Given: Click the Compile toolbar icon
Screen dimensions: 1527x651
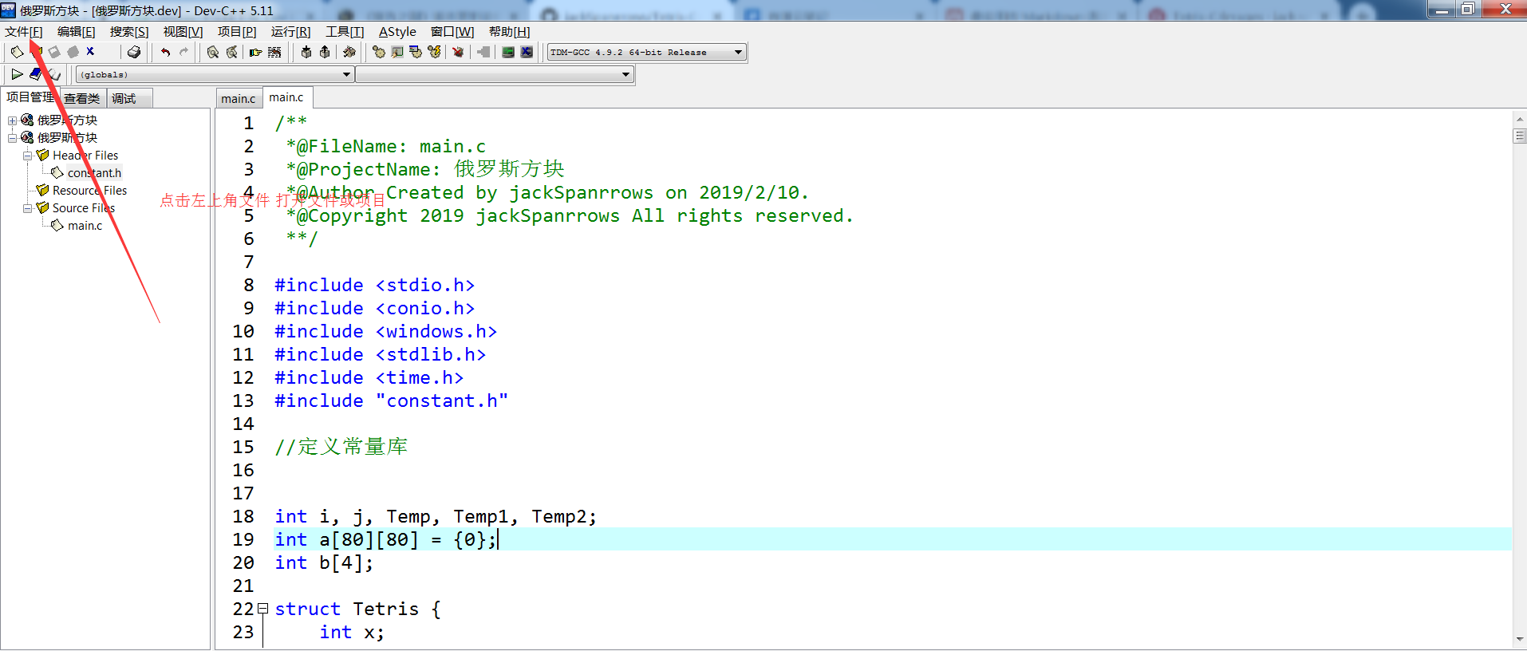Looking at the screenshot, I should click(379, 52).
